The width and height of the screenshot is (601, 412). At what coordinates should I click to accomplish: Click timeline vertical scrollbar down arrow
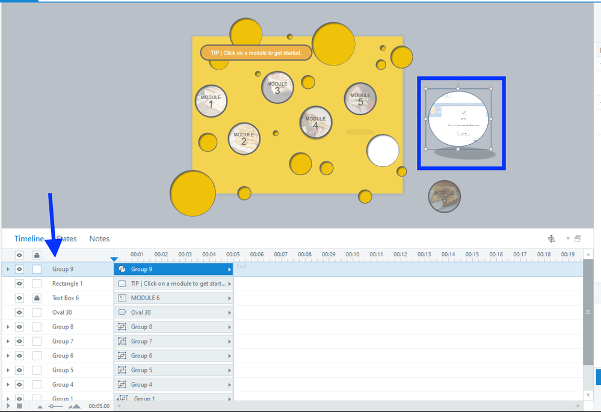pyautogui.click(x=588, y=395)
